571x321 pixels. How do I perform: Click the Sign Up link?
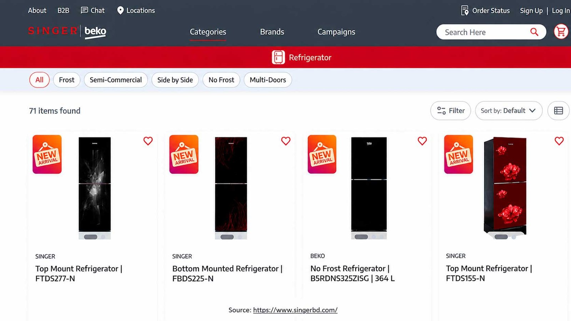tap(531, 11)
